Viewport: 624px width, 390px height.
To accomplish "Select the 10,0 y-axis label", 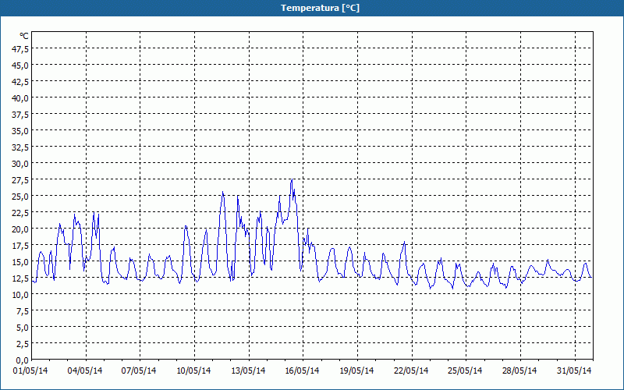I will point(21,295).
